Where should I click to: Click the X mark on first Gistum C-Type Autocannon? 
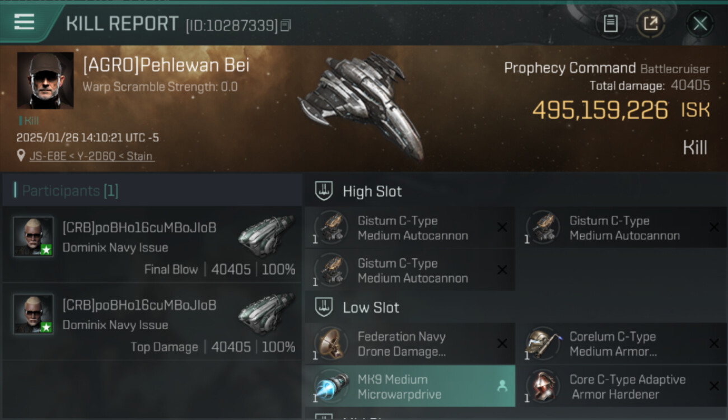point(502,227)
